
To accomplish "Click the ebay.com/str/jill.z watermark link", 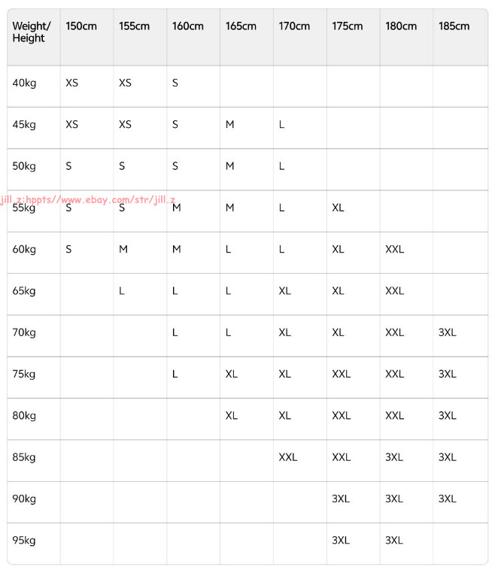I will [x=88, y=200].
